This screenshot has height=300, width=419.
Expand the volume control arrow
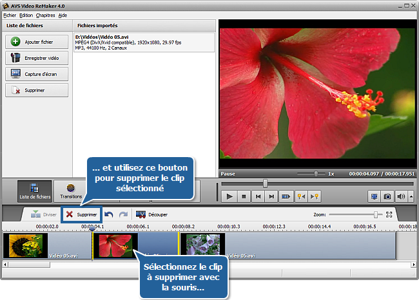(411, 196)
